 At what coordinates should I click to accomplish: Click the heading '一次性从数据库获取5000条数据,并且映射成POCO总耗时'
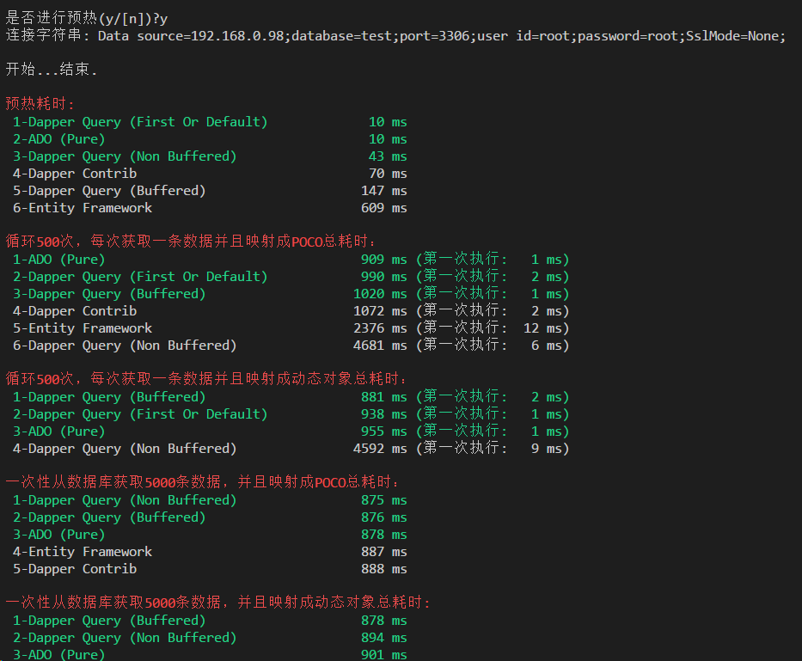click(203, 482)
